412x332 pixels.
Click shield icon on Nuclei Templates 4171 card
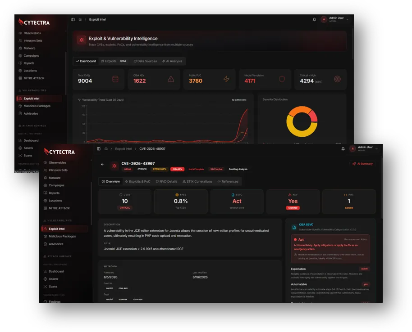282,79
